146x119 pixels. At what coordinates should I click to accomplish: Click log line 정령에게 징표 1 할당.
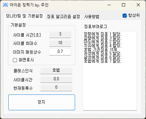click(102, 34)
